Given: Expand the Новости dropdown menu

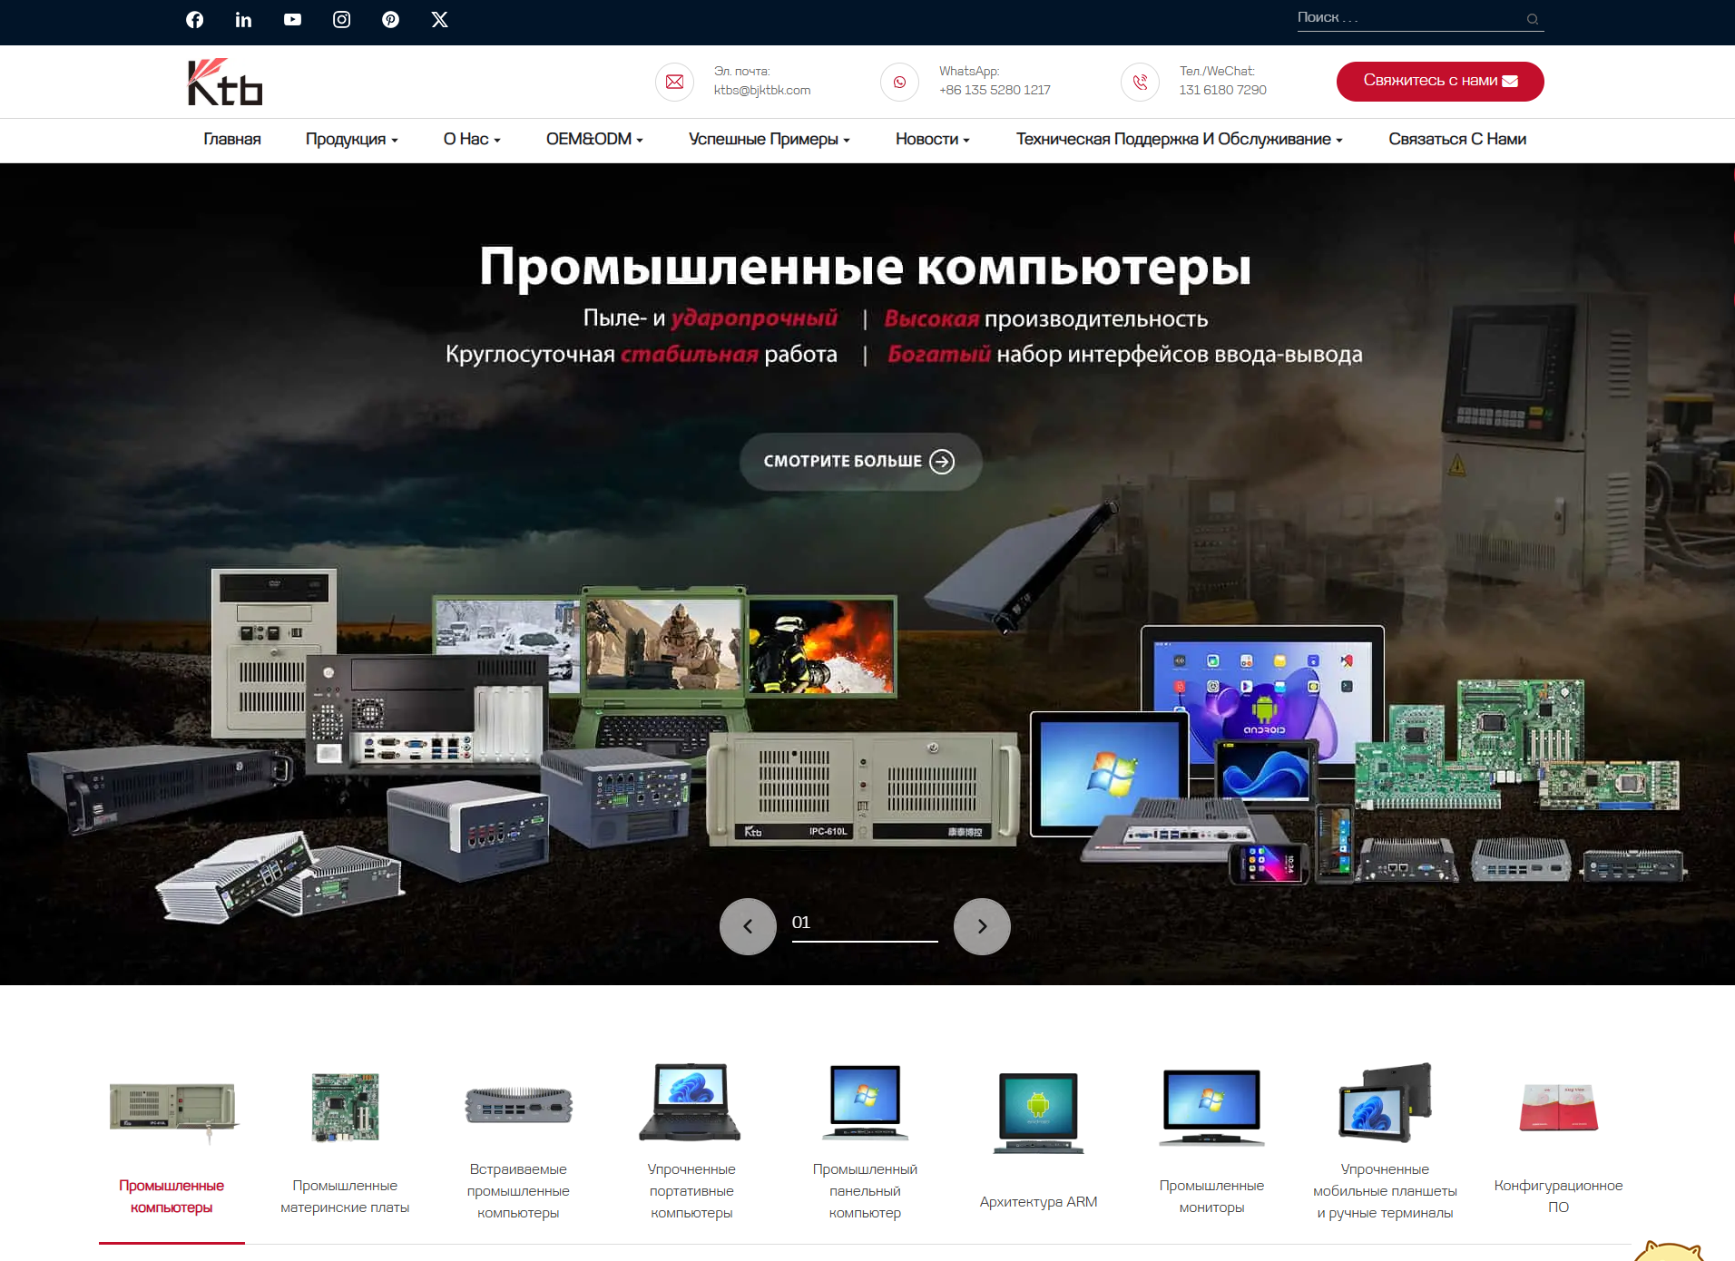Looking at the screenshot, I should click(x=932, y=140).
